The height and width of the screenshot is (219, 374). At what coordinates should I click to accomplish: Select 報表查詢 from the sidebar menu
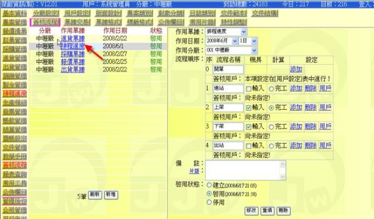click(15, 174)
